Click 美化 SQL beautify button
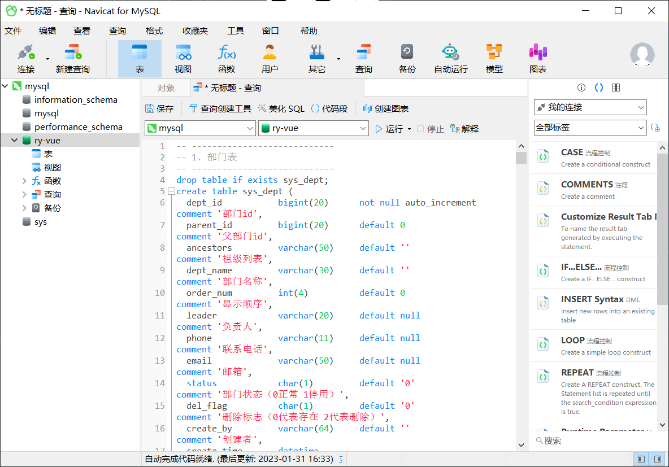The image size is (669, 467). click(281, 109)
